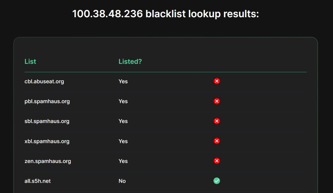Click "Yes" status in zen.spamhaus.org row
The image size is (333, 193).
(x=123, y=161)
